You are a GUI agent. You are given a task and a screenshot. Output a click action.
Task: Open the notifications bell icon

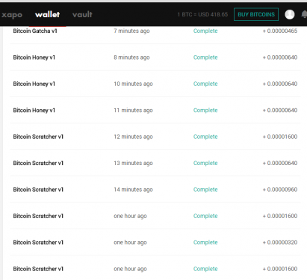(x=304, y=14)
